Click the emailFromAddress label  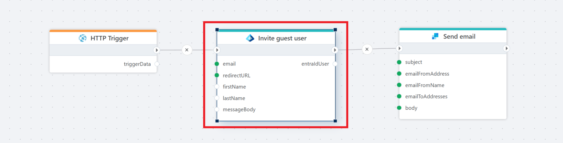427,74
